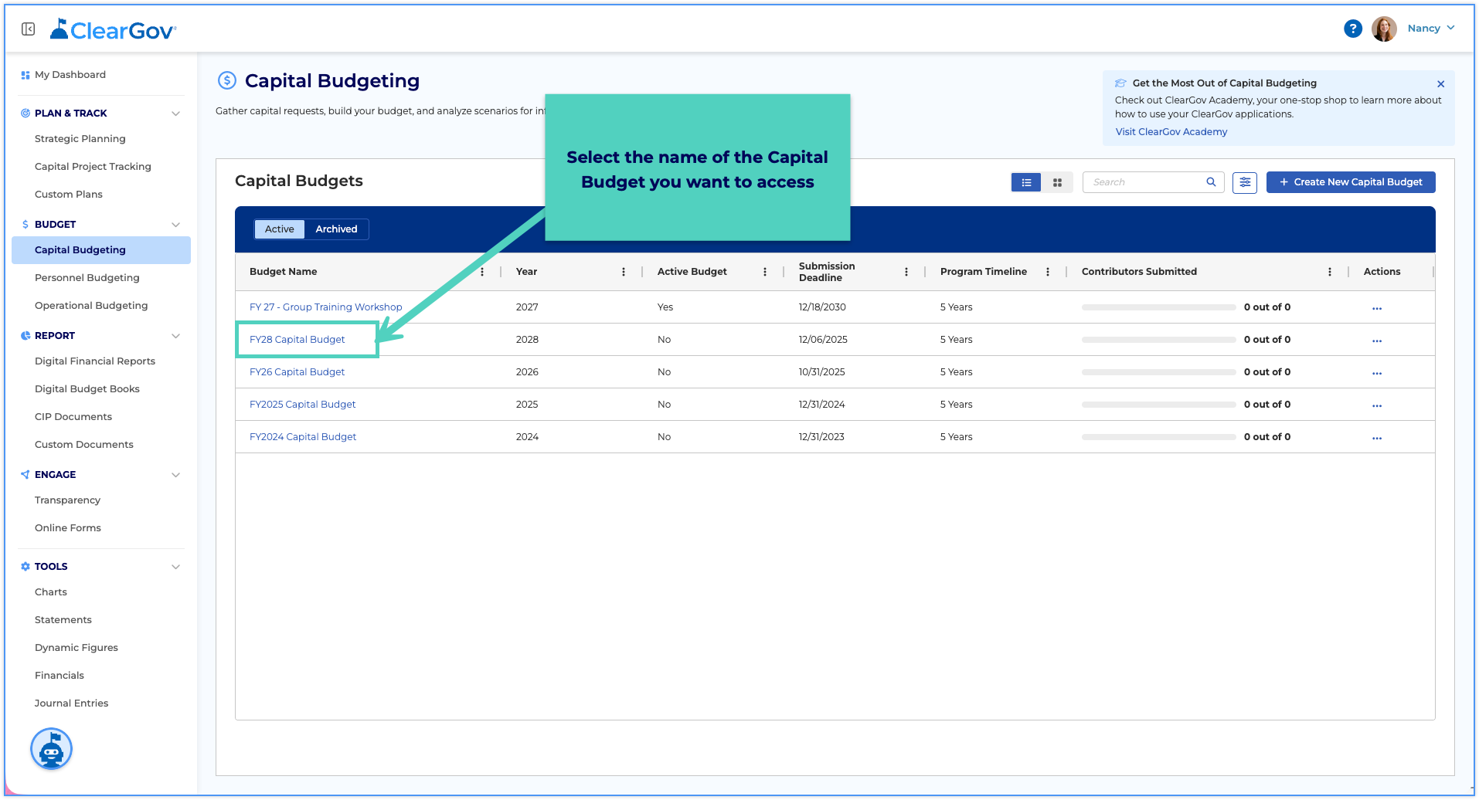Click contributors progress bar for FY28 row
This screenshot has width=1479, height=800.
(1158, 340)
